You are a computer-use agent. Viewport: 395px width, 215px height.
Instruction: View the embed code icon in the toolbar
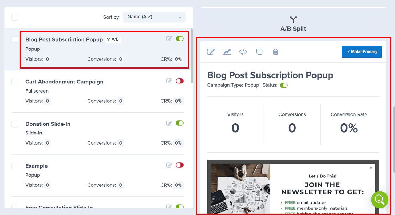[243, 52]
